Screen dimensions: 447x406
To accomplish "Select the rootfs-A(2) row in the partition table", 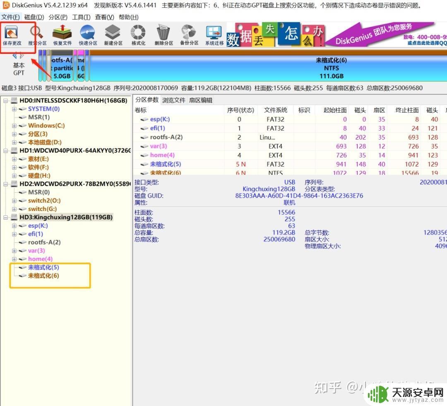I will [289, 137].
